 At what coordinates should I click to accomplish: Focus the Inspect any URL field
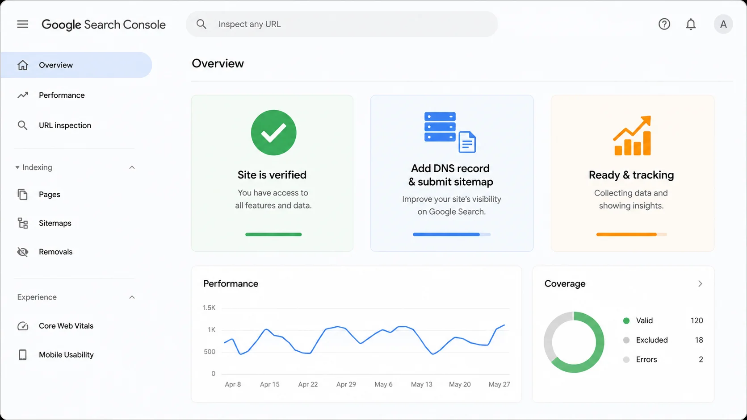[342, 24]
